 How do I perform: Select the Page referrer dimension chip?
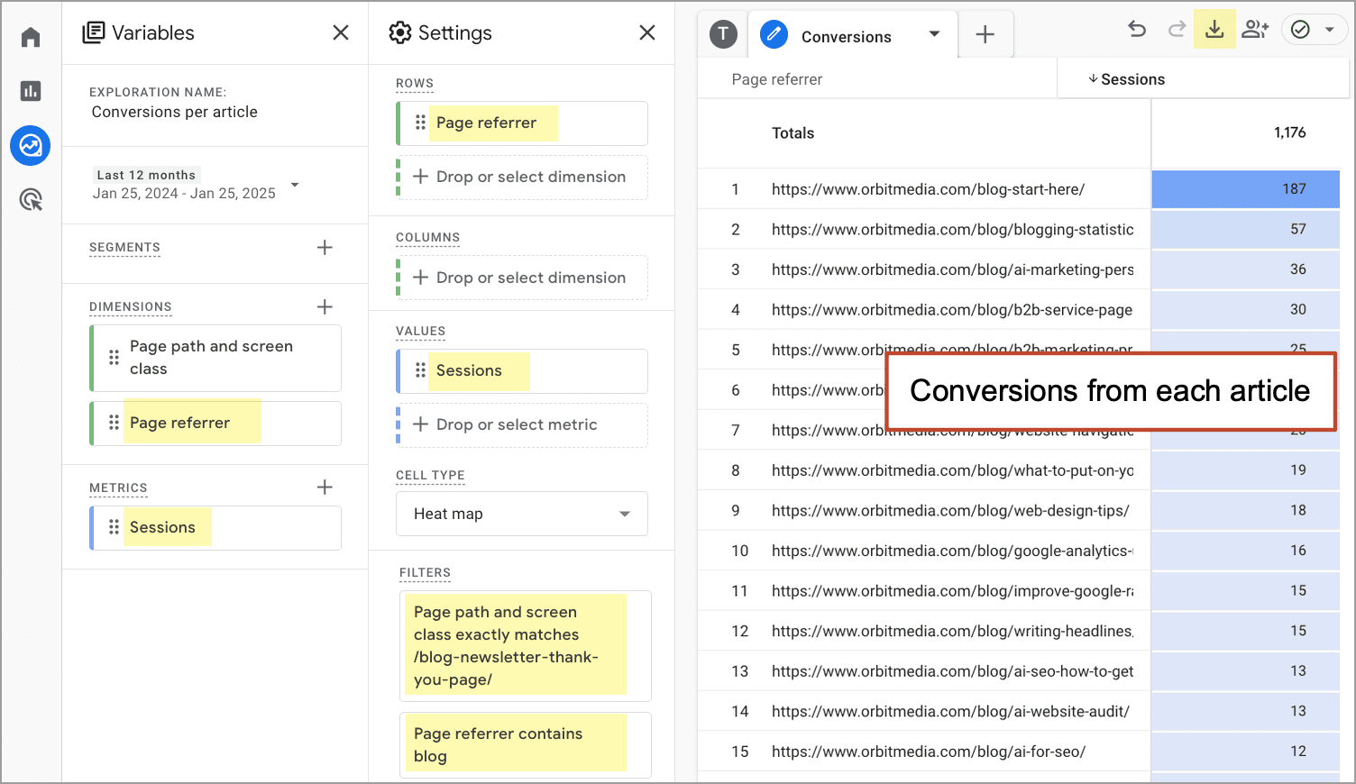[x=215, y=423]
